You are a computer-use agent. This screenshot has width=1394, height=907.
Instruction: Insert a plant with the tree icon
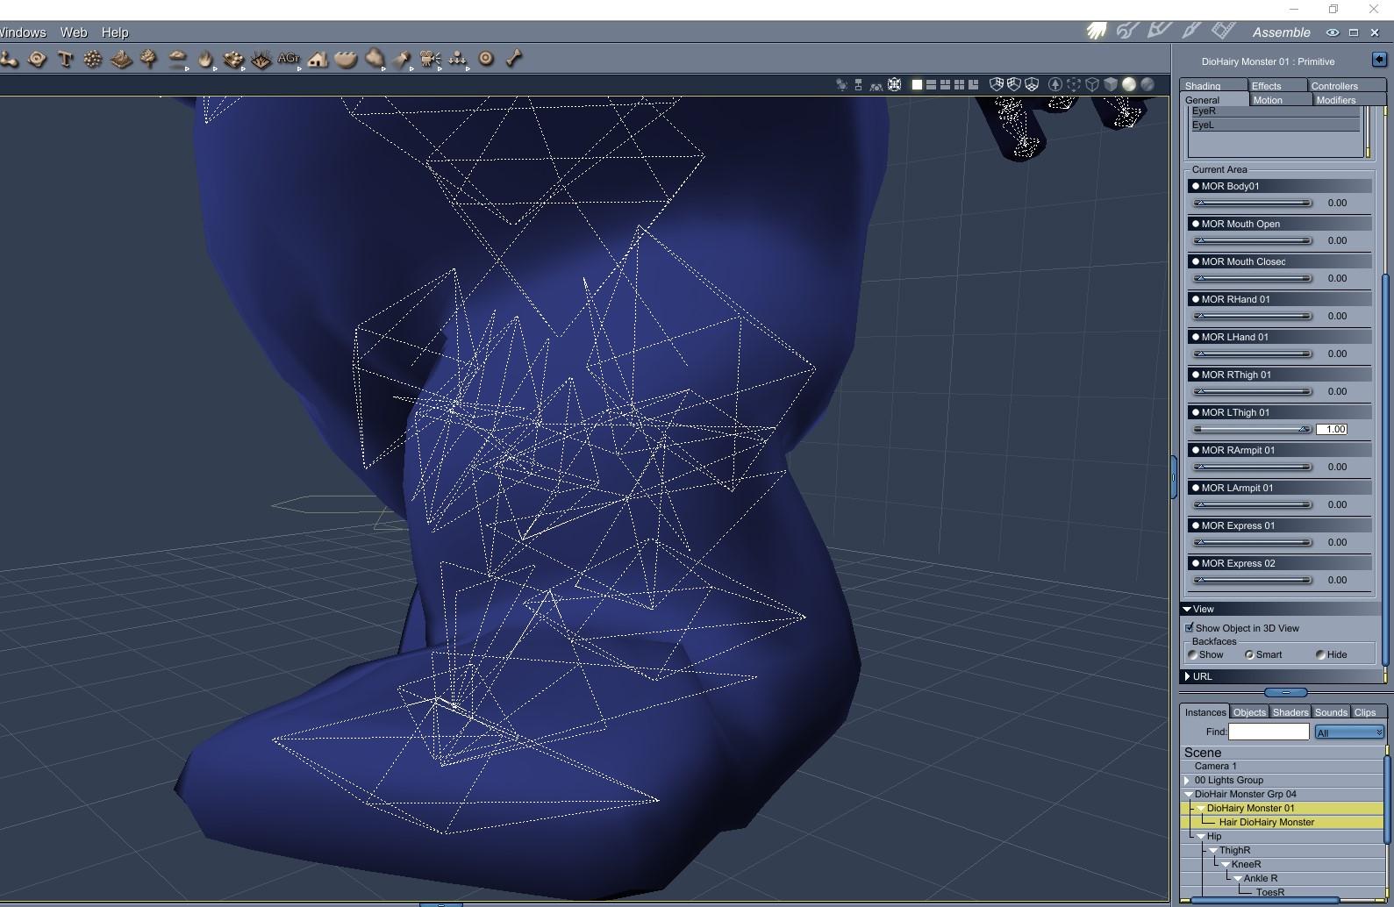(149, 59)
